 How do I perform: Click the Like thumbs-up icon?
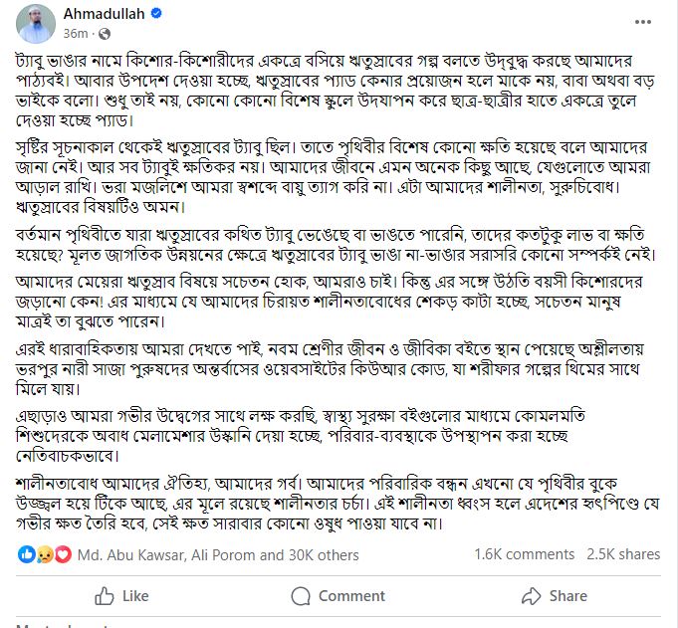105,596
